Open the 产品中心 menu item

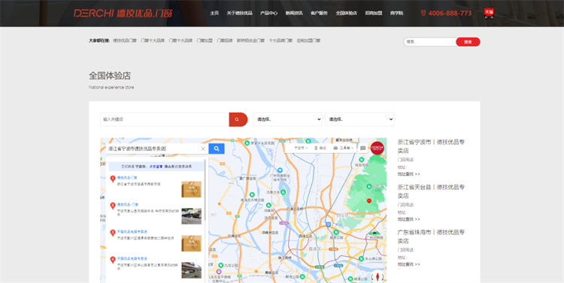[268, 13]
